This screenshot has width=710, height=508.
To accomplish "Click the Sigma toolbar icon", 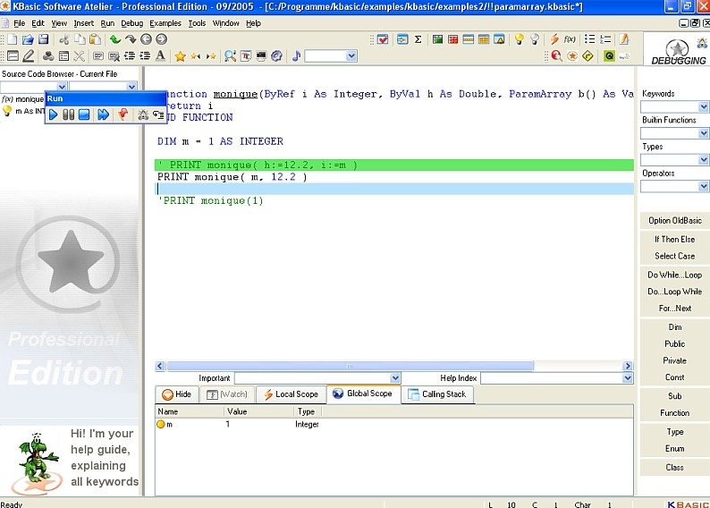I will click(x=418, y=39).
